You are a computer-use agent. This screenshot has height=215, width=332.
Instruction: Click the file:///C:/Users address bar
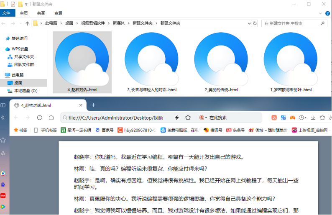115,118
